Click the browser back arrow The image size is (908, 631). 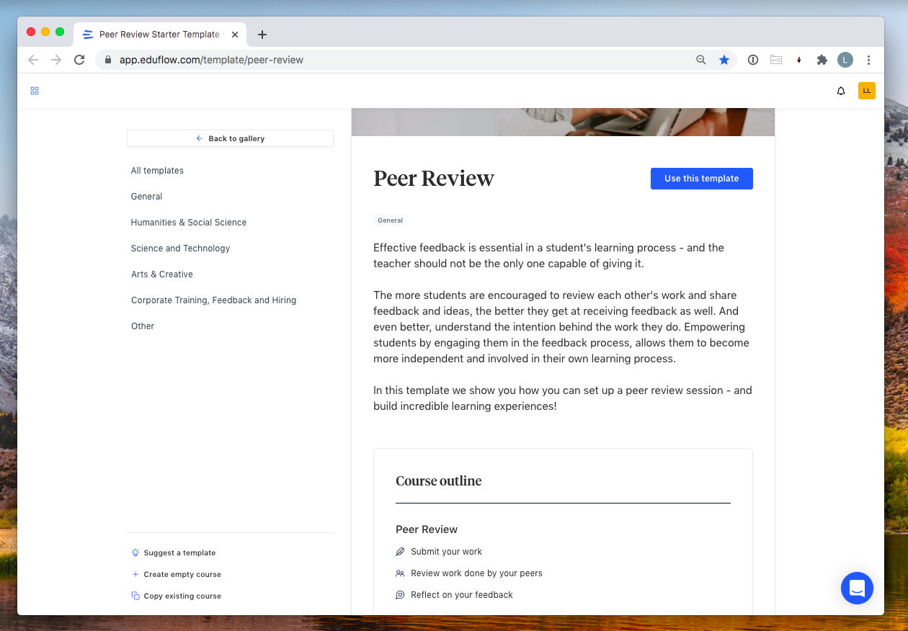pos(33,60)
